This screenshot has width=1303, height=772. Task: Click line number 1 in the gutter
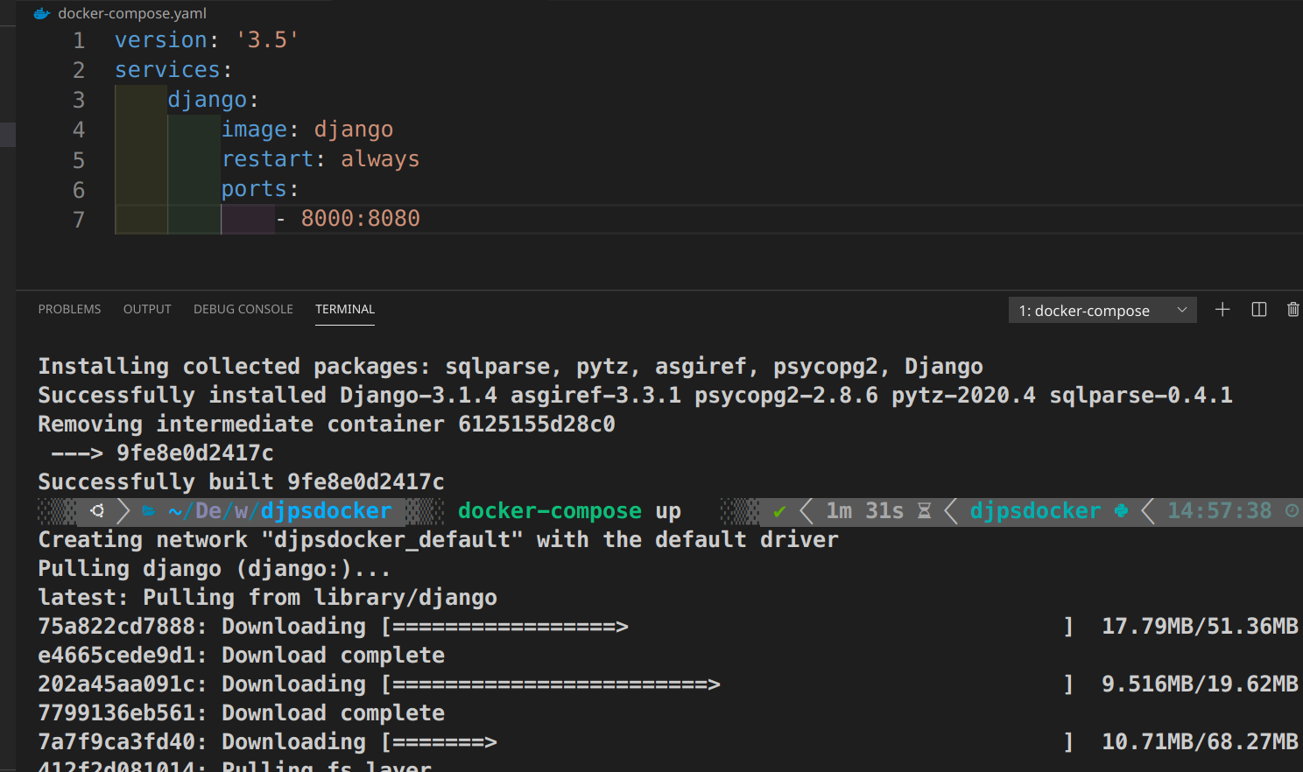pos(79,40)
